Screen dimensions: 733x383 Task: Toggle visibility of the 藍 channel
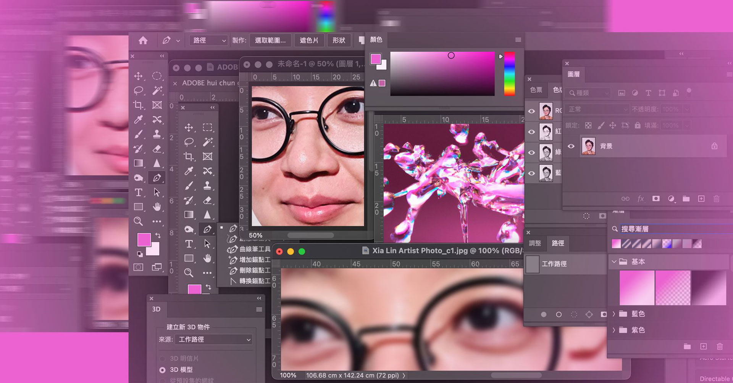(531, 173)
